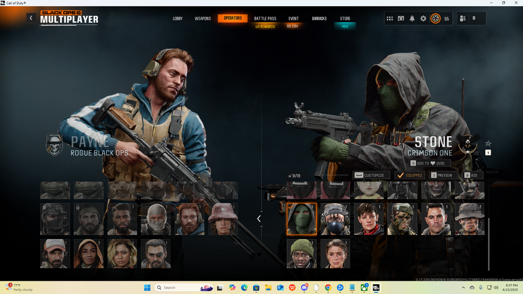The height and width of the screenshot is (294, 523).
Task: Select the woman in orange hood operator
Action: (x=89, y=254)
